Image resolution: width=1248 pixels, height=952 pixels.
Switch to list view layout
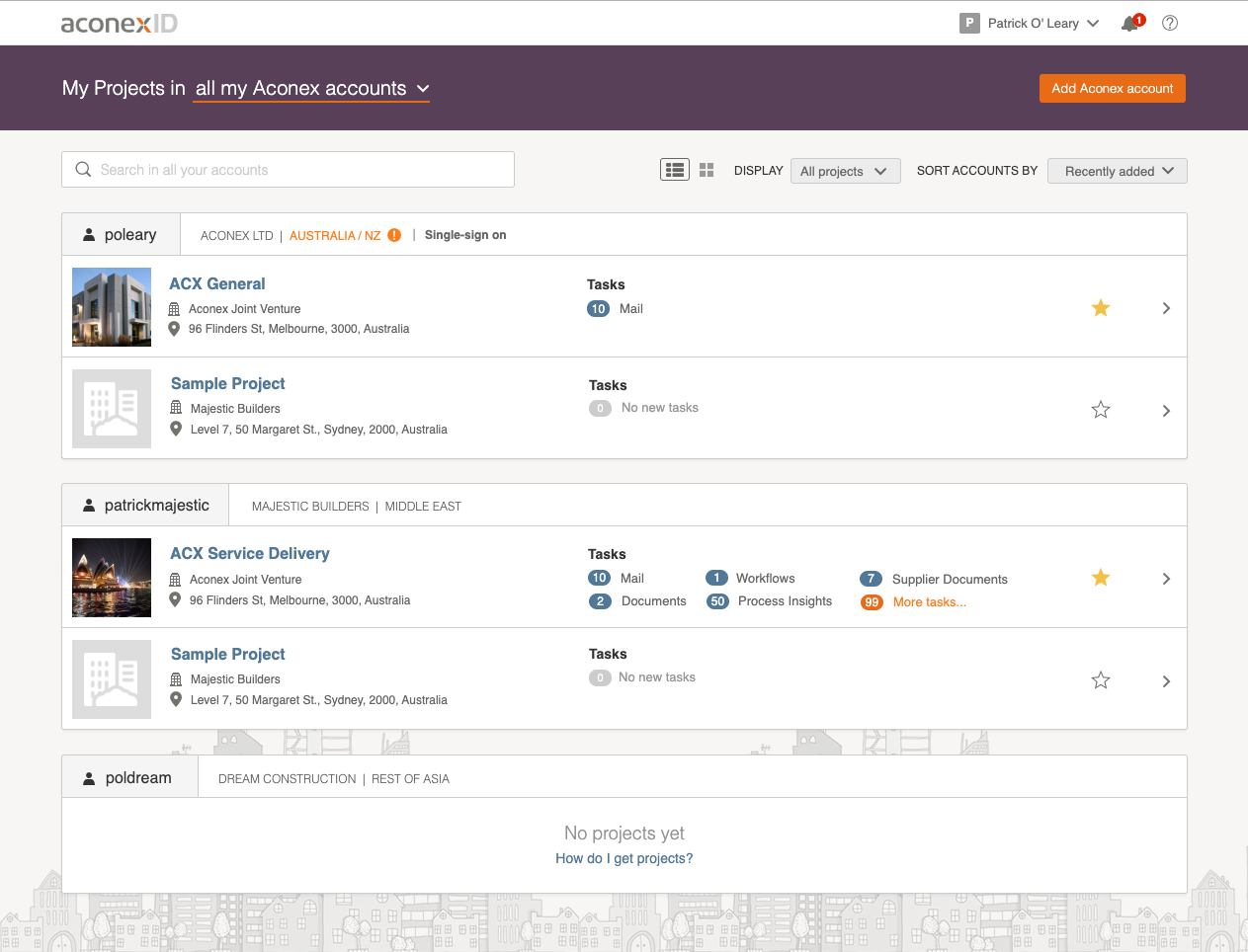675,170
